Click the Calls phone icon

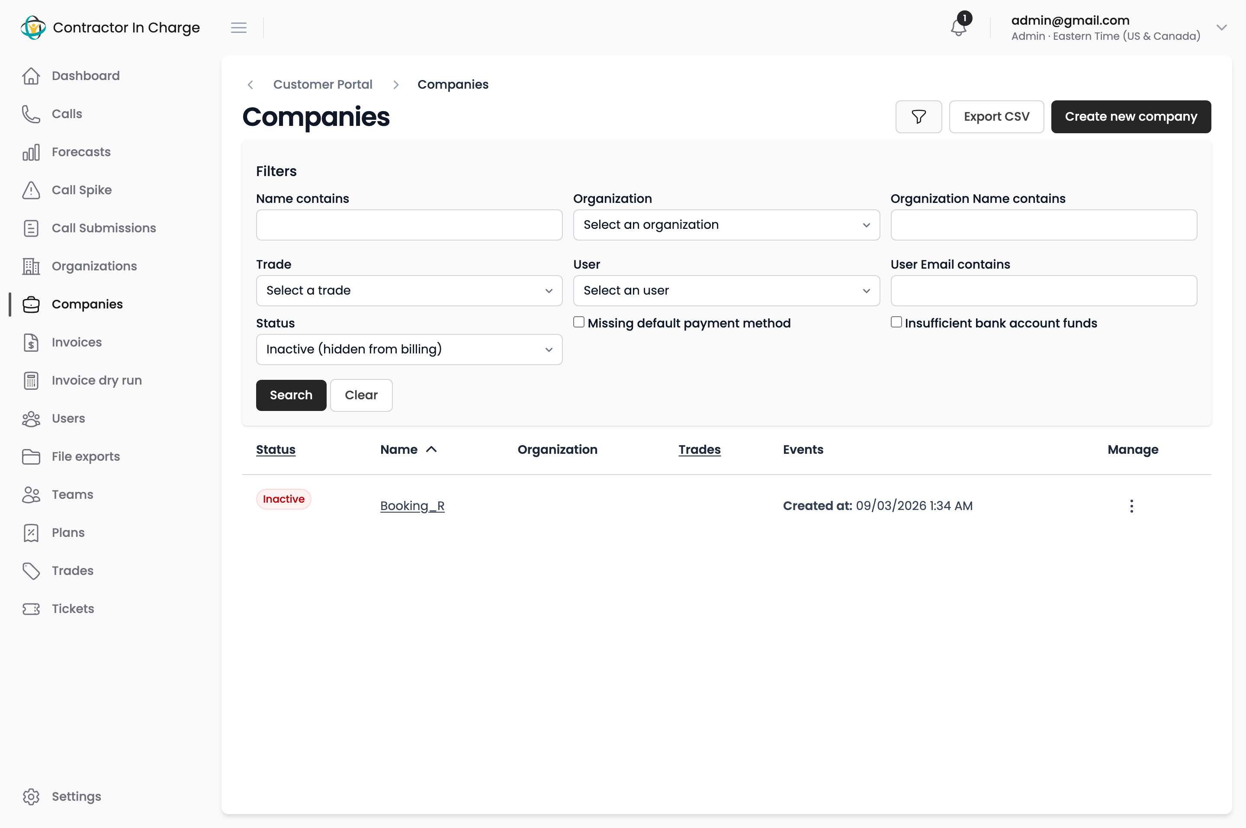(31, 114)
